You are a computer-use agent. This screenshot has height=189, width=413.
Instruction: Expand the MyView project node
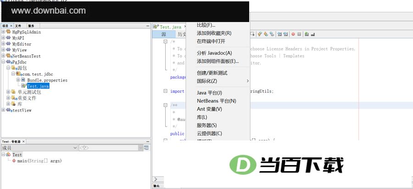point(3,50)
